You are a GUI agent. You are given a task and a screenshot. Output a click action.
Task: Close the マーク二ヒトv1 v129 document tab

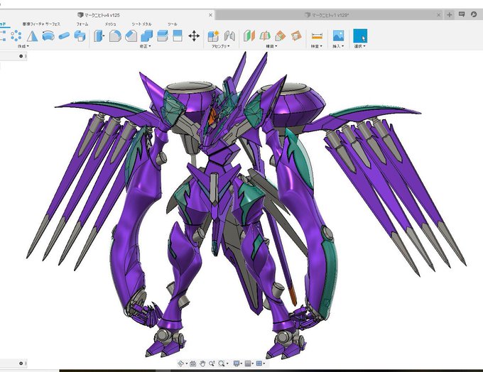pos(439,15)
